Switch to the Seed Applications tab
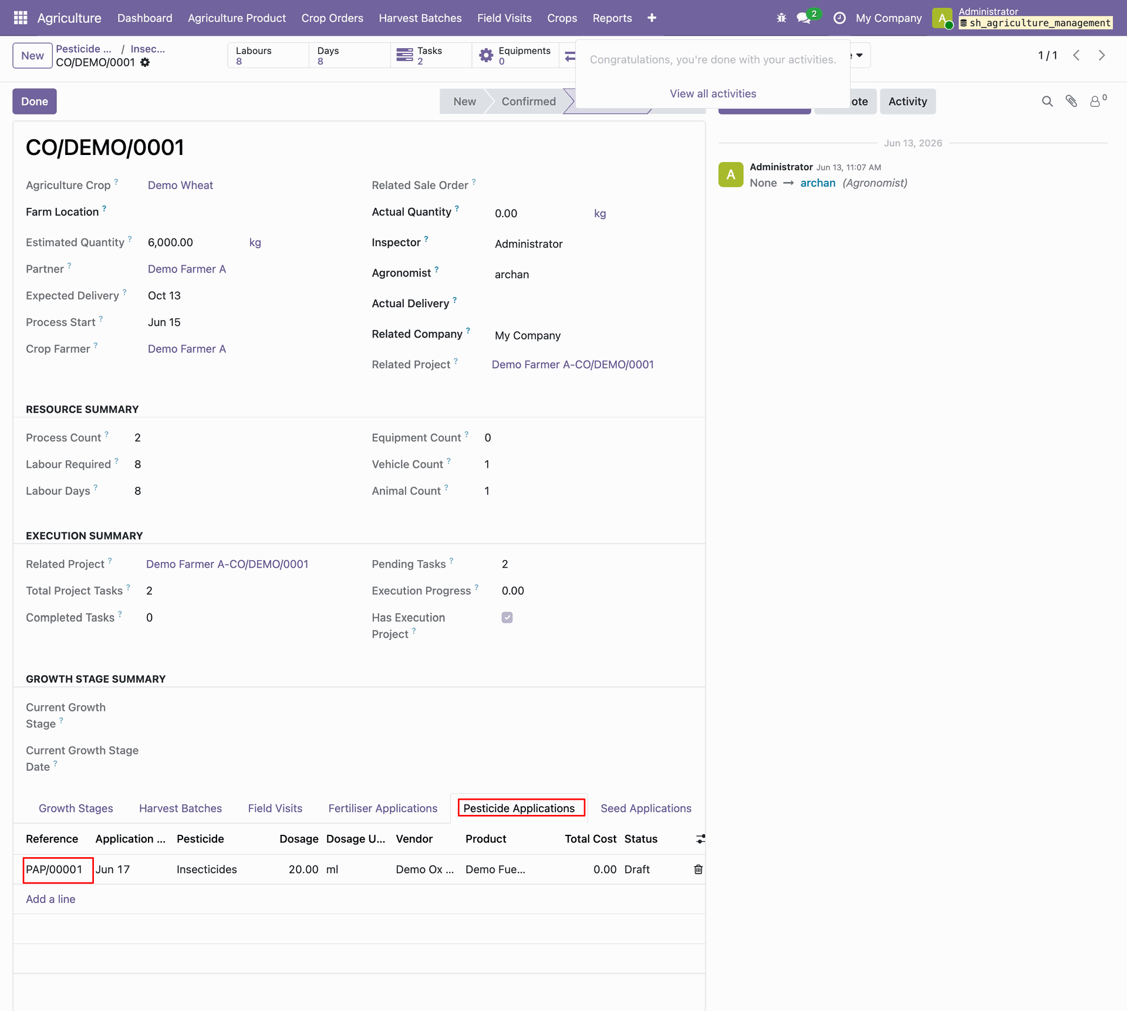 [646, 808]
